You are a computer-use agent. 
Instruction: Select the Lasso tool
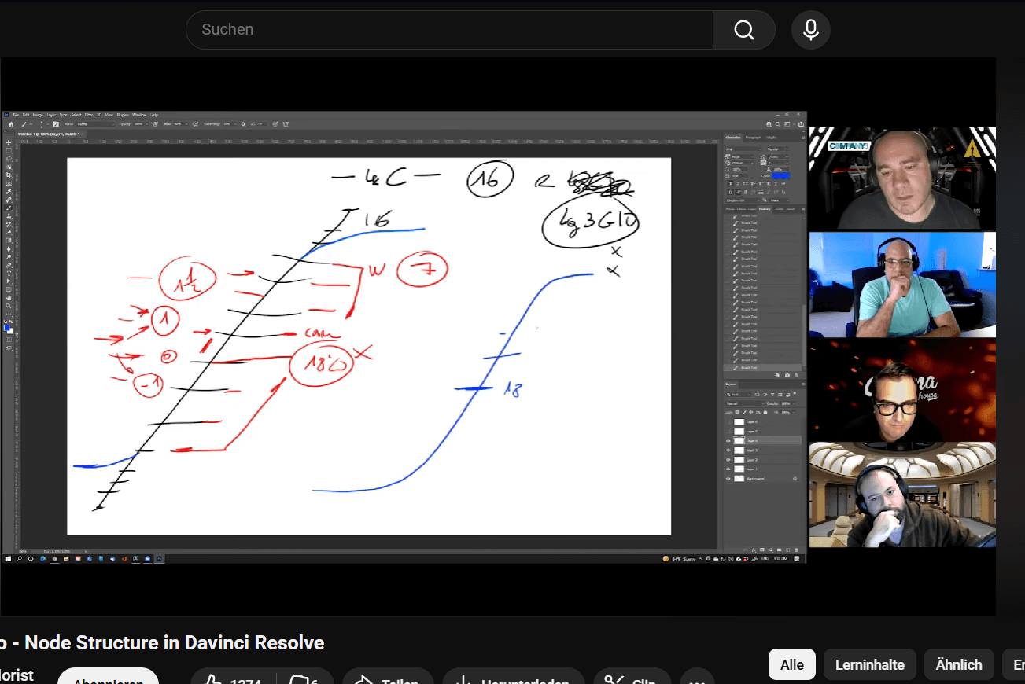pos(9,159)
